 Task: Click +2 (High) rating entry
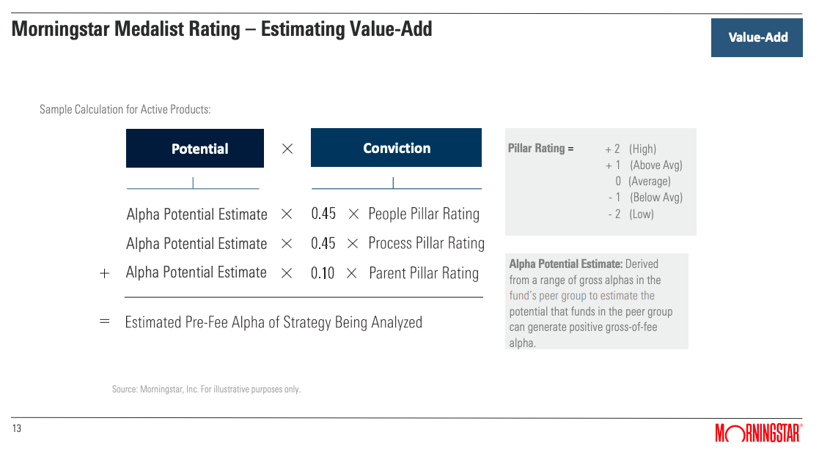631,149
